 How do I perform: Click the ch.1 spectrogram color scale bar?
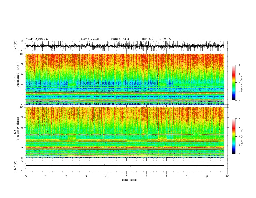234,82
